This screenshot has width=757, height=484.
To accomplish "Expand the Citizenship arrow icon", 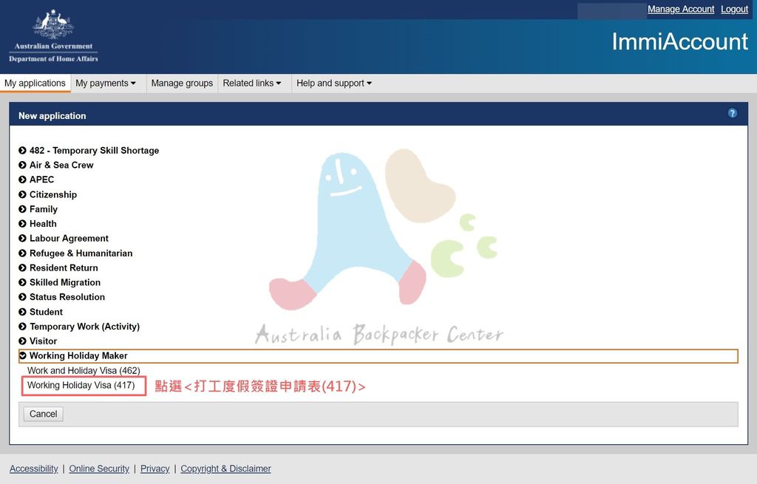I will (x=22, y=194).
